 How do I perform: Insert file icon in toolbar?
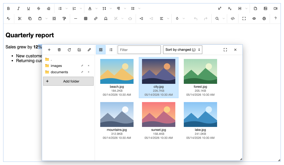click(x=255, y=8)
